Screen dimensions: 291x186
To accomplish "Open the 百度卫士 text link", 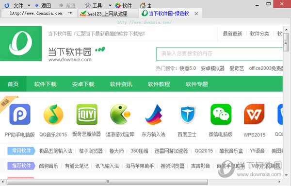I will [187, 135].
